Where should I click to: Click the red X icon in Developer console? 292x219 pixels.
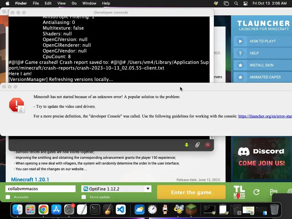tap(208, 145)
